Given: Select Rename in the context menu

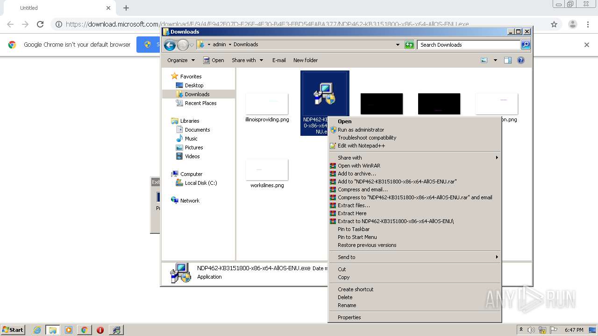Looking at the screenshot, I should pos(414,305).
